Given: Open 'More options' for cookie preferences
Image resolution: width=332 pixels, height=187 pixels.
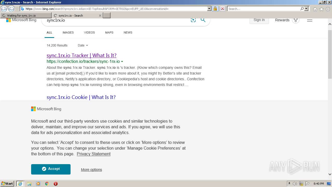Looking at the screenshot, I should pyautogui.click(x=91, y=170).
